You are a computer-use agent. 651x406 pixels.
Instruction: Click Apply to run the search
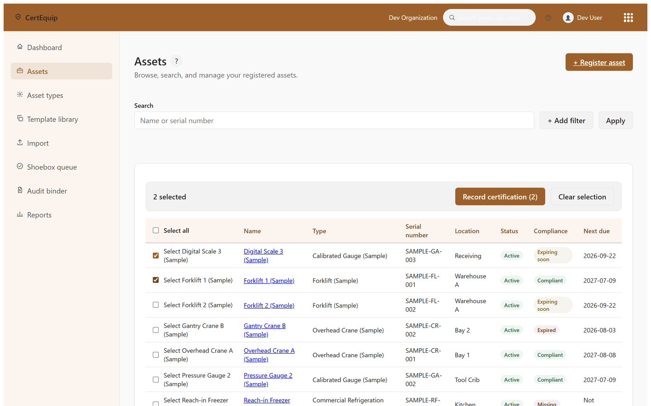point(615,120)
